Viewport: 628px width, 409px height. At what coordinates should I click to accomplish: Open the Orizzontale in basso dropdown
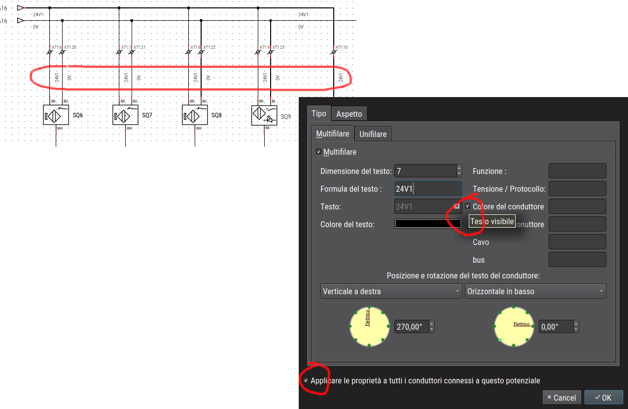[x=535, y=291]
